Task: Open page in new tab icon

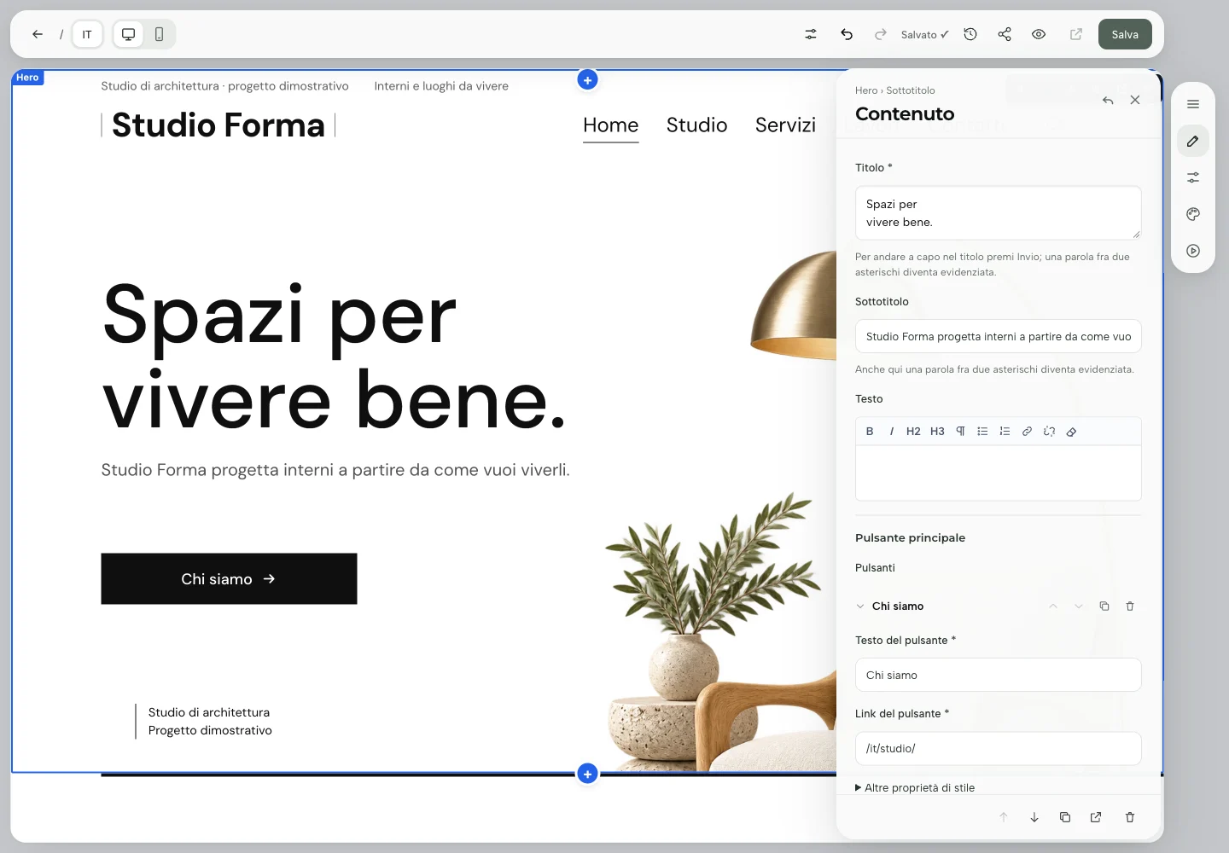Action: (x=1076, y=34)
